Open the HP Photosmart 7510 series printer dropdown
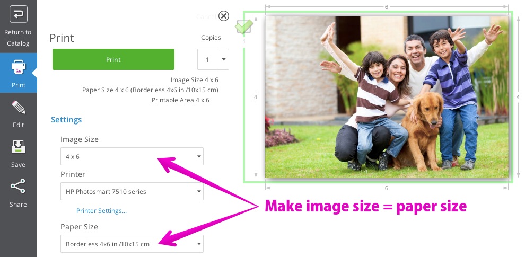Viewport: 525px width, 257px height. tap(132, 191)
